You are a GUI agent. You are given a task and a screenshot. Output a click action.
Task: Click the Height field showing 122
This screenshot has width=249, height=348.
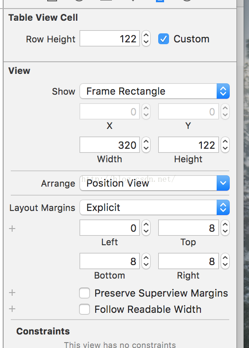188,145
